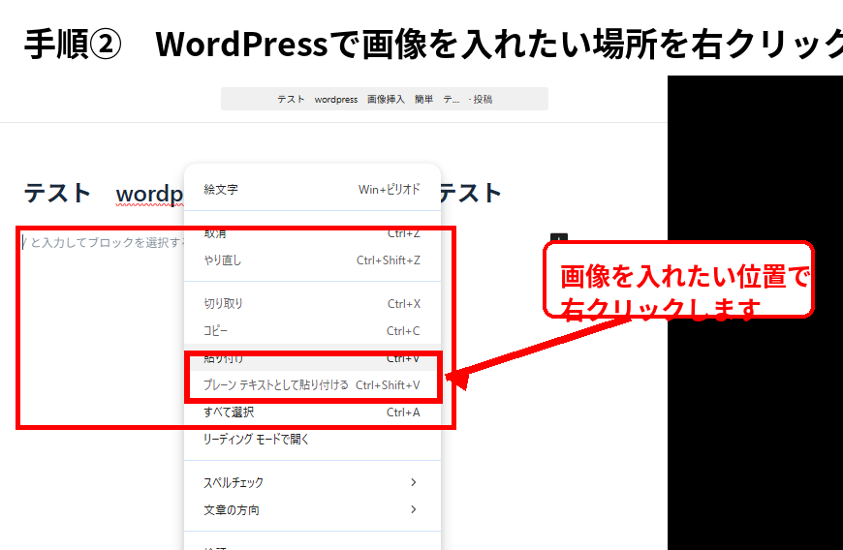Screen dimensions: 843x550
Task: Expand the スペルチェック submenu
Action: [312, 482]
